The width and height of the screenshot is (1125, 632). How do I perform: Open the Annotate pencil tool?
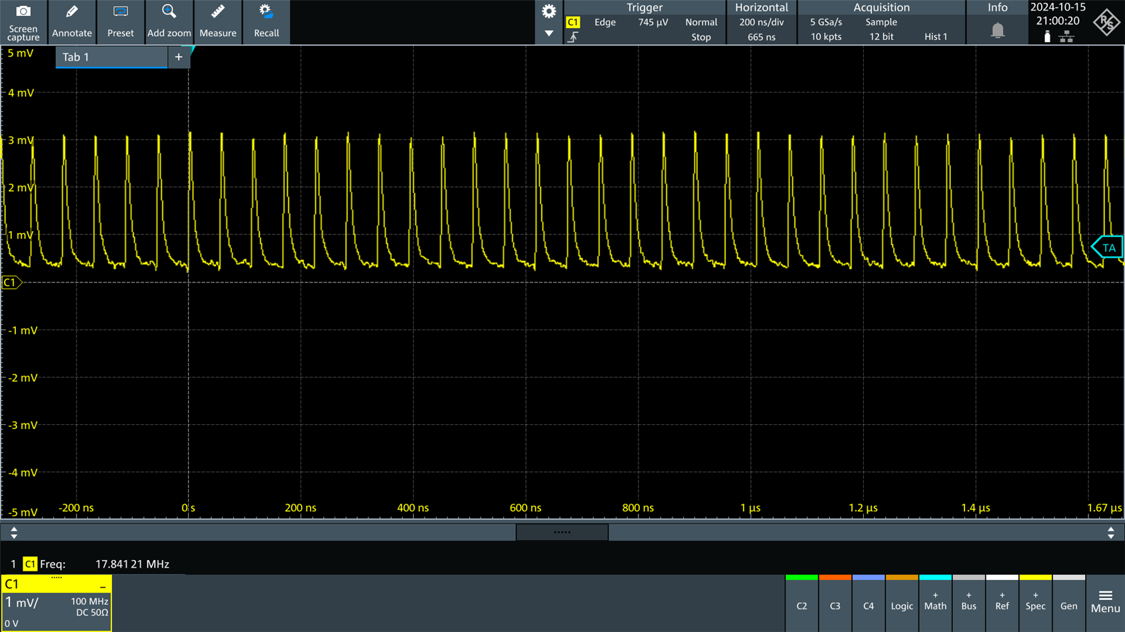(x=72, y=22)
